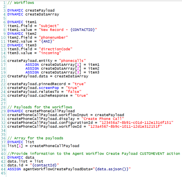Click 'DYNAMIC createDataArray' declaration line
Image resolution: width=182 pixels, height=177 pixels.
(x=33, y=14)
